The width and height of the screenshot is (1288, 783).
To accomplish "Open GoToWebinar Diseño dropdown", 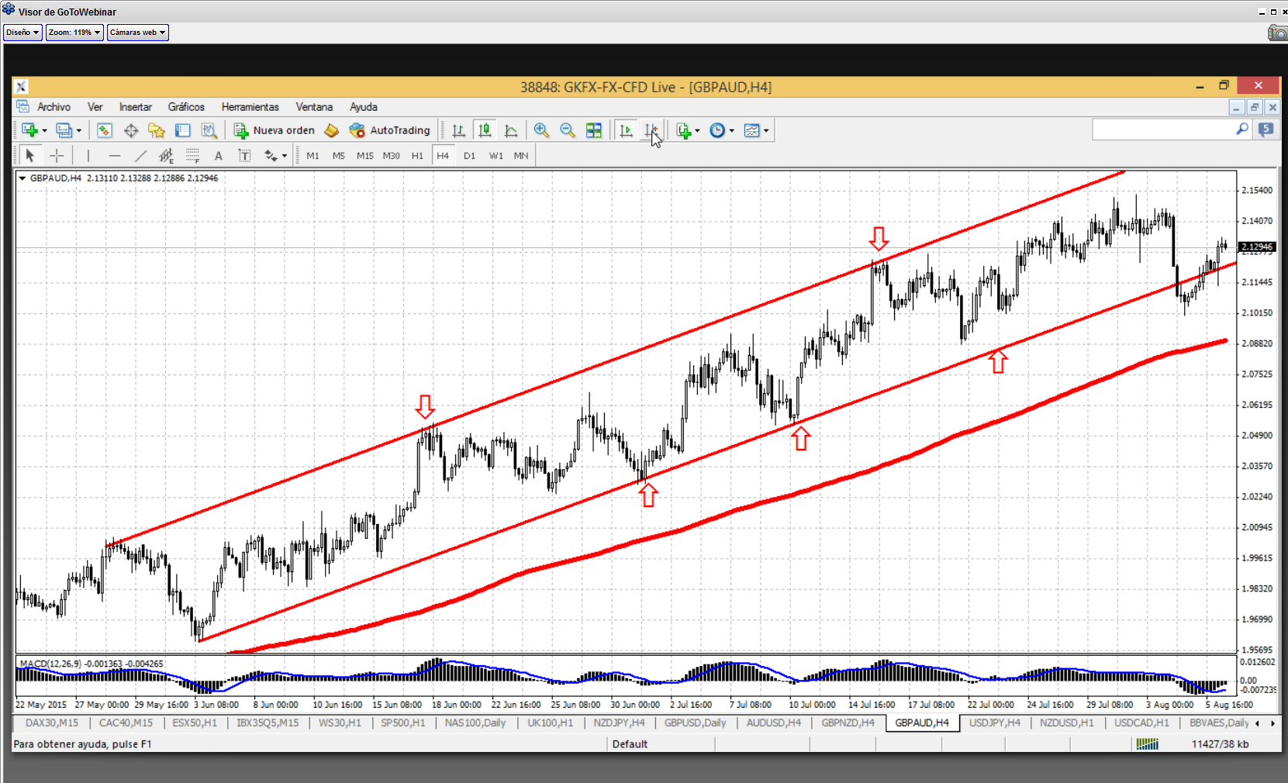I will pyautogui.click(x=22, y=33).
